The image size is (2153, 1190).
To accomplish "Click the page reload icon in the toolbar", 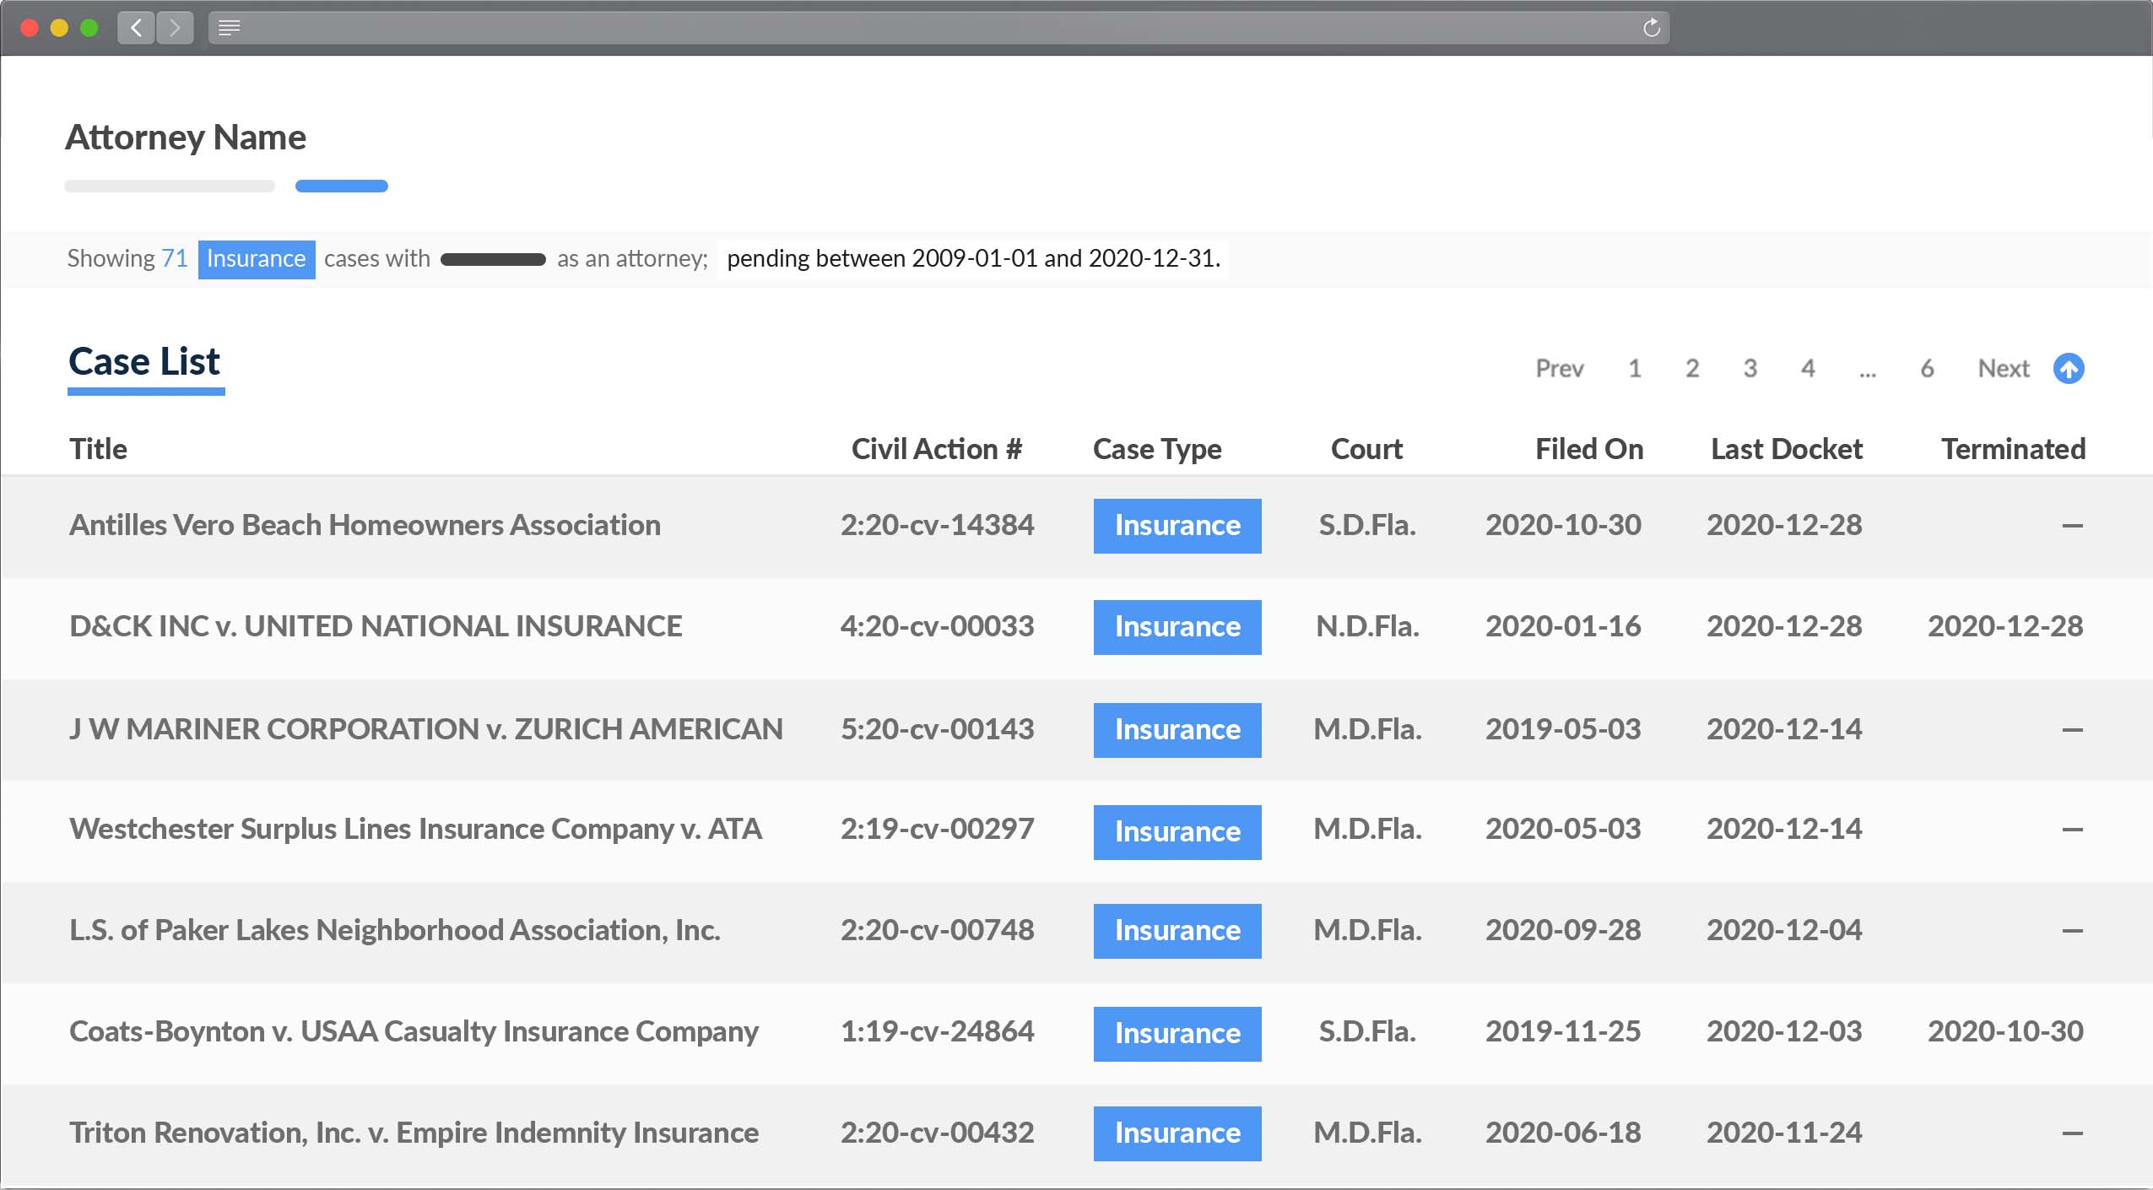I will tap(1649, 27).
